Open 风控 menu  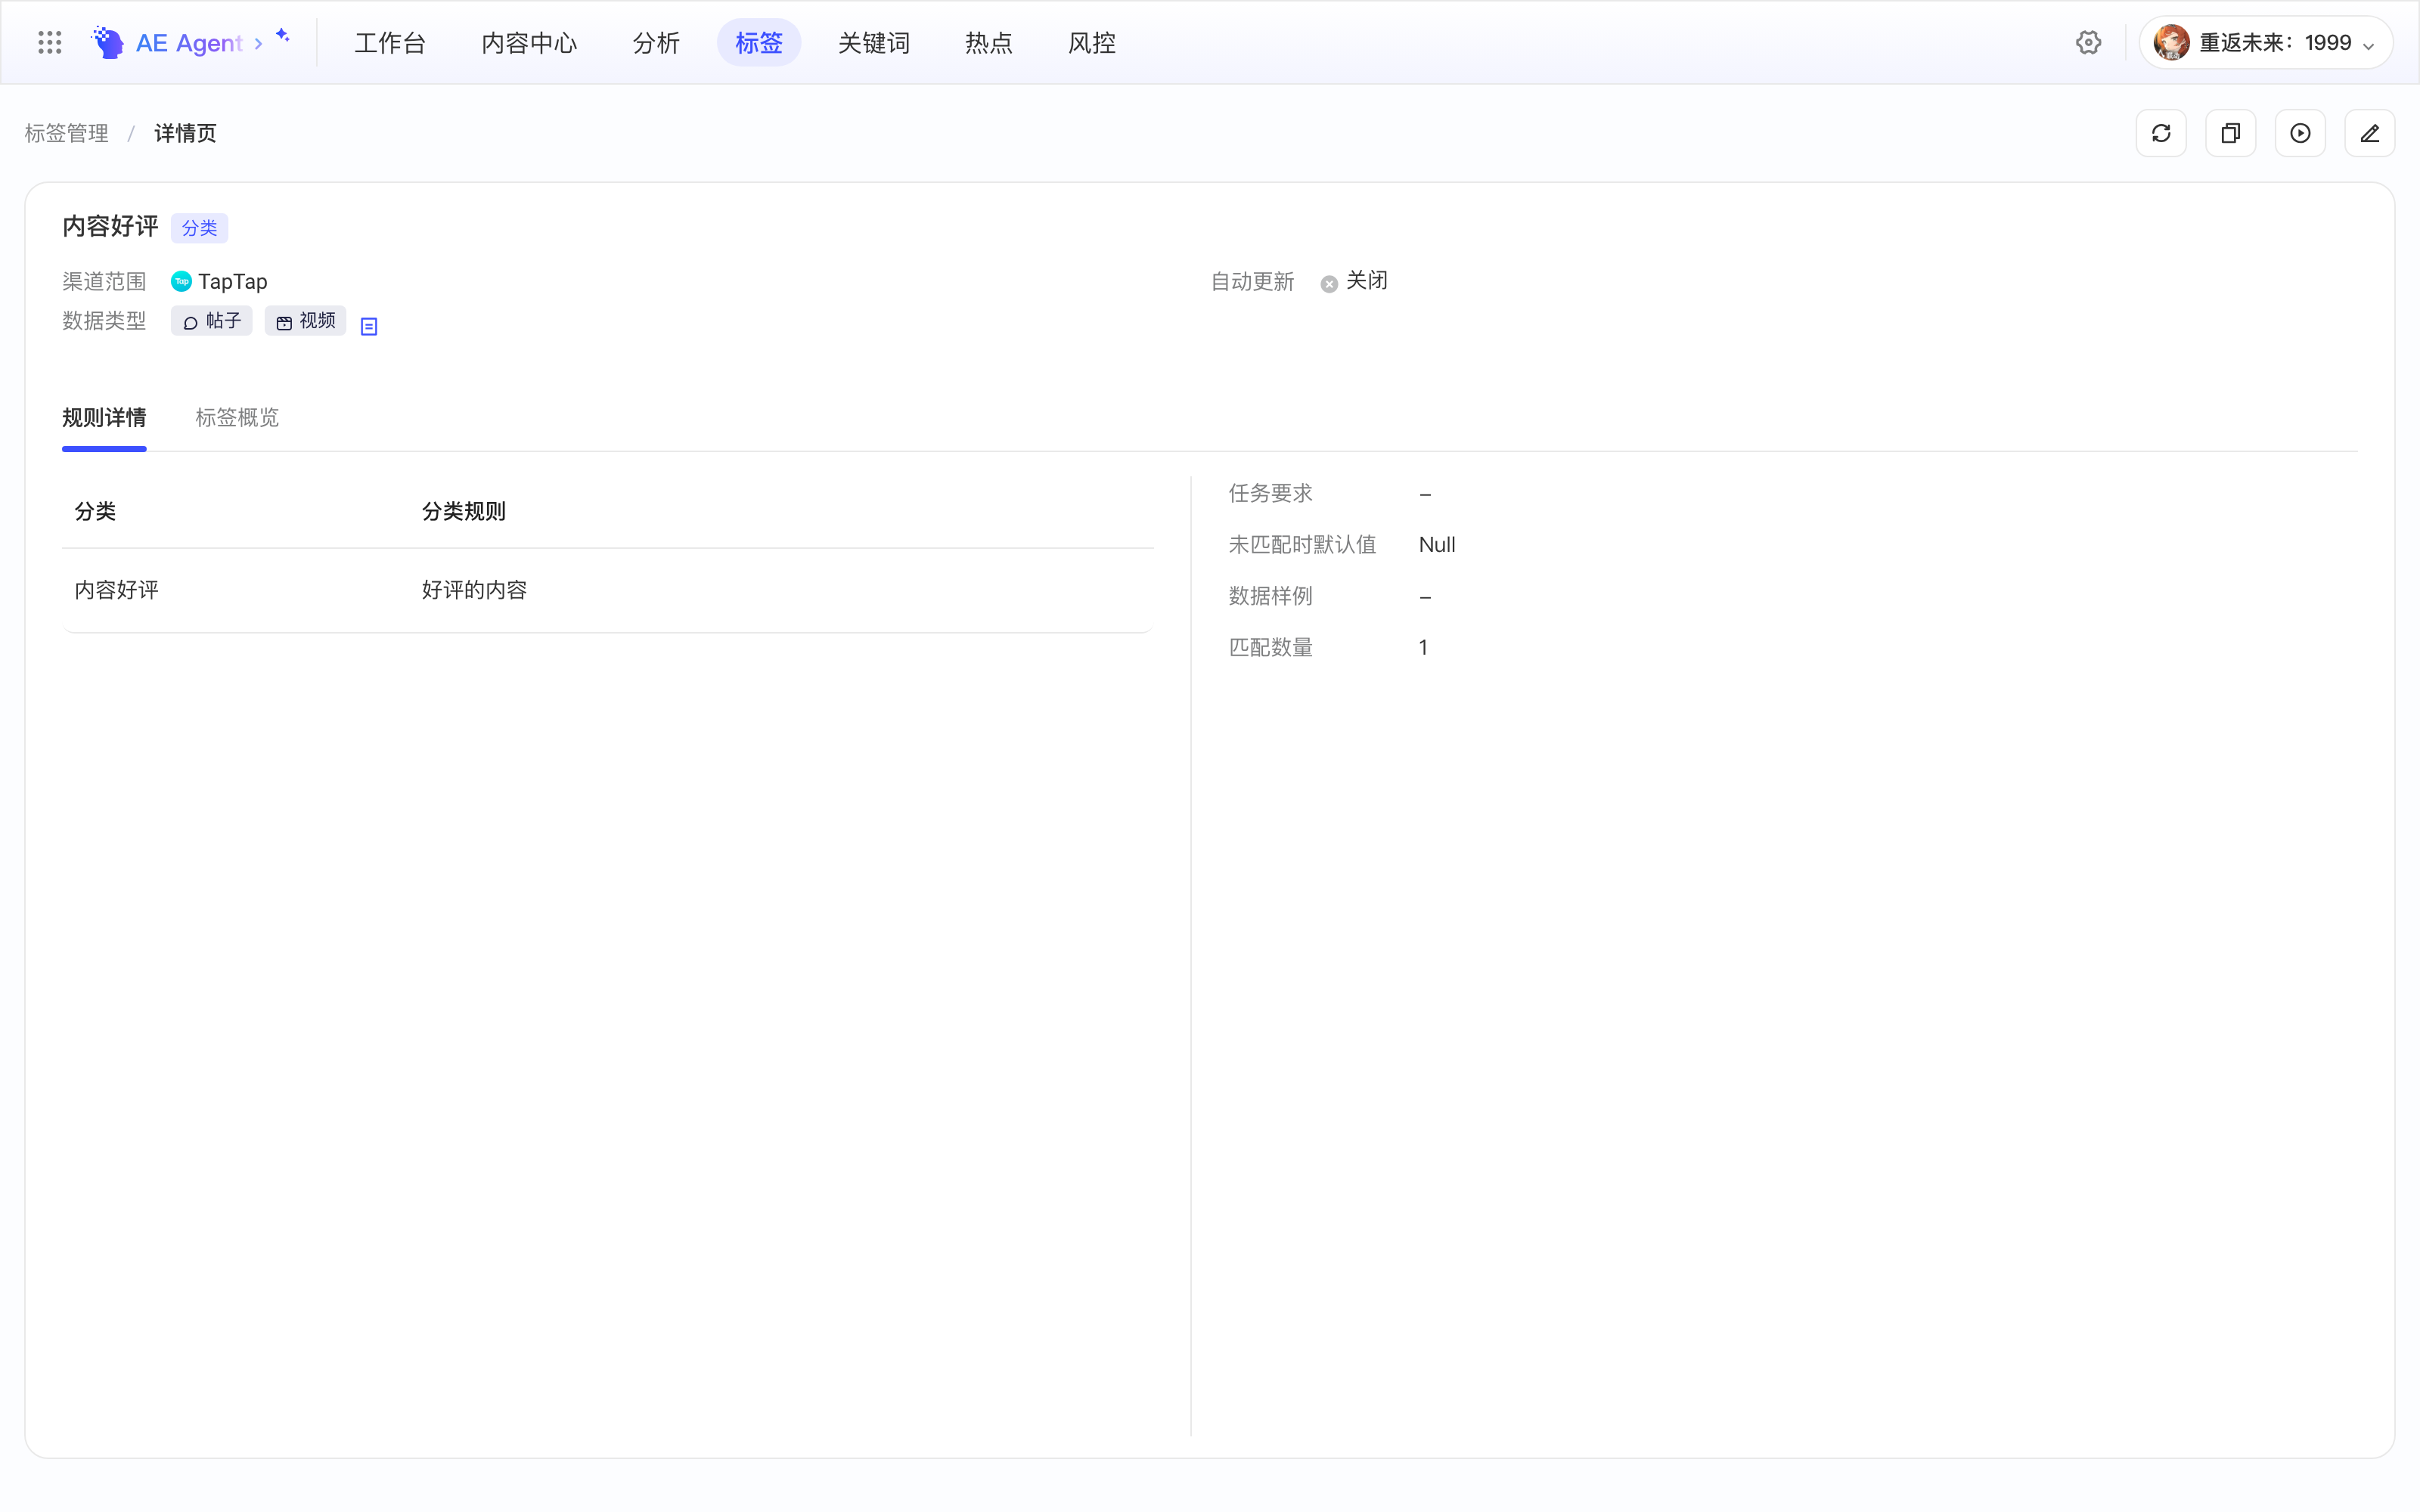[1092, 43]
